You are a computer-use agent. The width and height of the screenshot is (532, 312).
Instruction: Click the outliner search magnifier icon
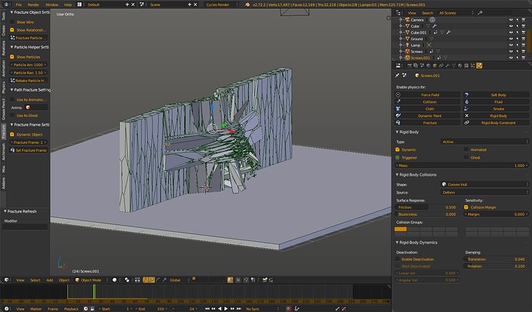pyautogui.click(x=480, y=13)
